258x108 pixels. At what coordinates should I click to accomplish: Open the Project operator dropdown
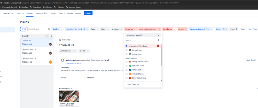click(x=62, y=29)
